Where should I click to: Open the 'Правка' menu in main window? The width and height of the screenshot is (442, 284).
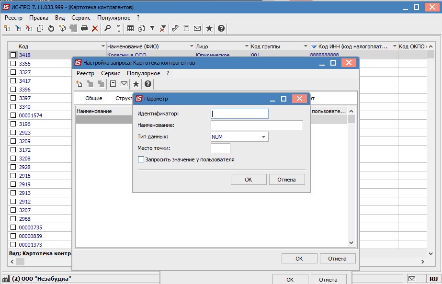[39, 18]
